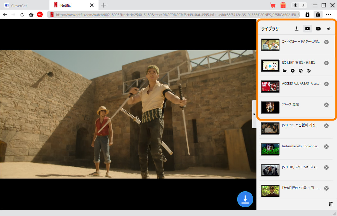Remove the 第1話~第15話 item from library
The height and width of the screenshot is (216, 337).
[x=326, y=63]
